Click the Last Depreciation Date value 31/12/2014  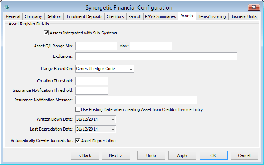click(87, 129)
